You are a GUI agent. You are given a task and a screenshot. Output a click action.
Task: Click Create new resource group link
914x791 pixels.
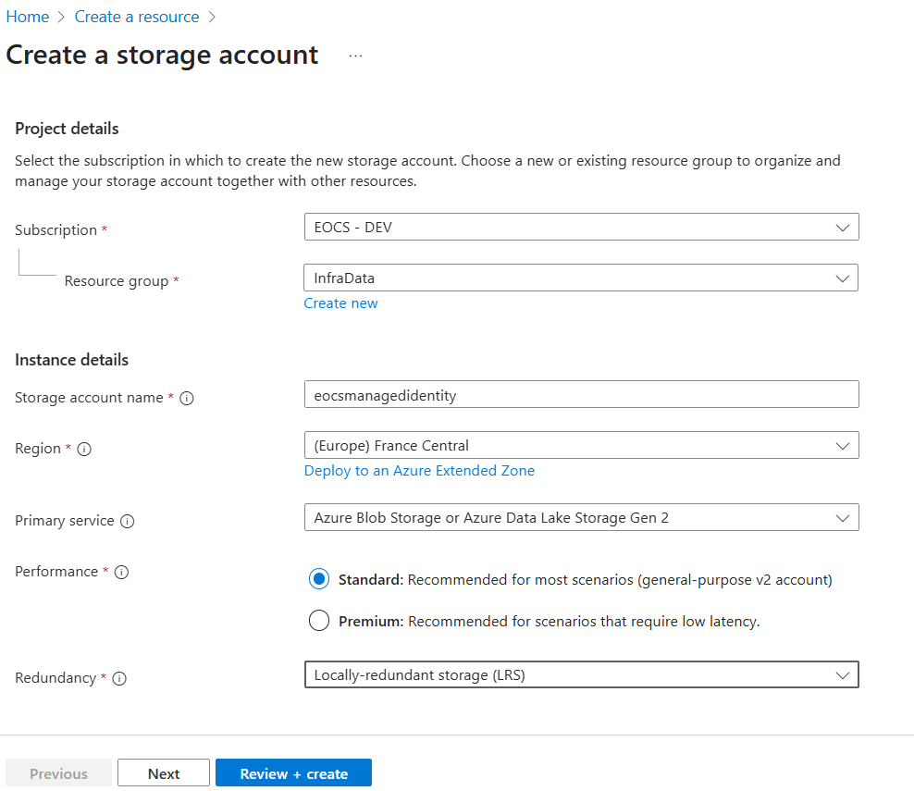(340, 303)
